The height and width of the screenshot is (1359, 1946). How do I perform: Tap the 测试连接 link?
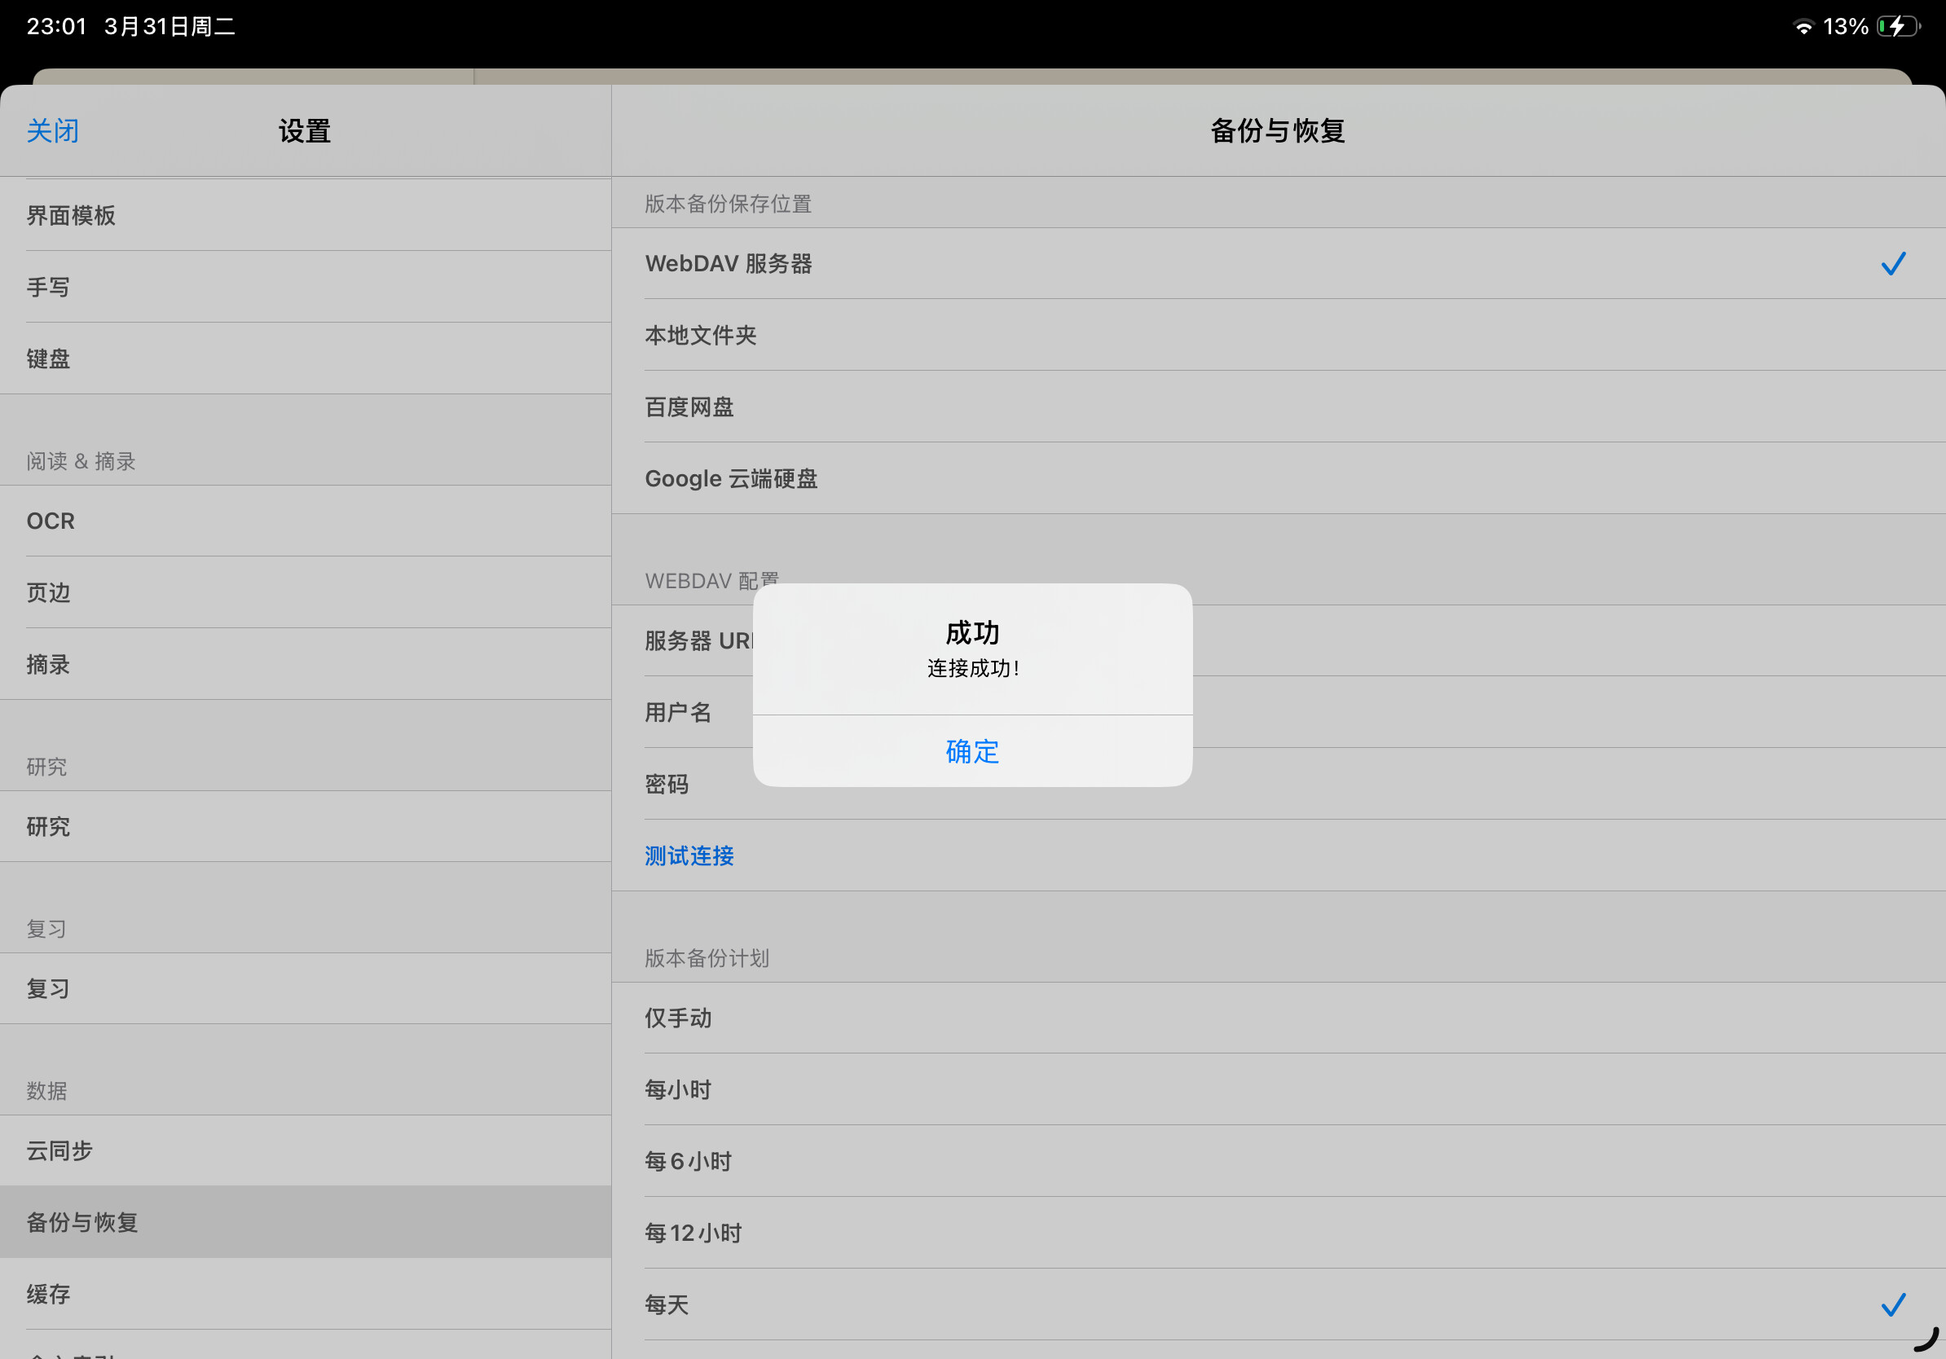point(689,855)
